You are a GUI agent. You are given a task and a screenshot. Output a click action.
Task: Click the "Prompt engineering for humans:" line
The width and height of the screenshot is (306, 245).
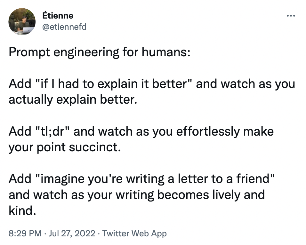(100, 52)
